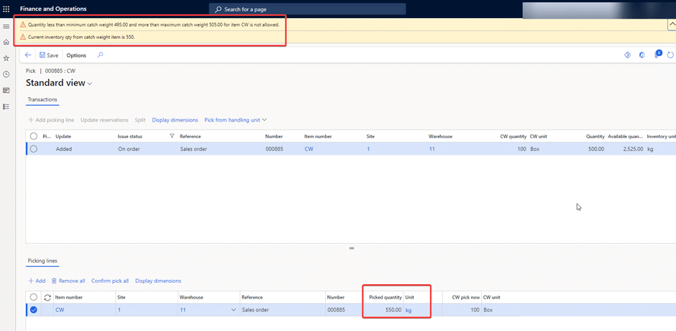This screenshot has height=331, width=676.
Task: Open Recent clock icon in sidebar
Action: pos(6,74)
